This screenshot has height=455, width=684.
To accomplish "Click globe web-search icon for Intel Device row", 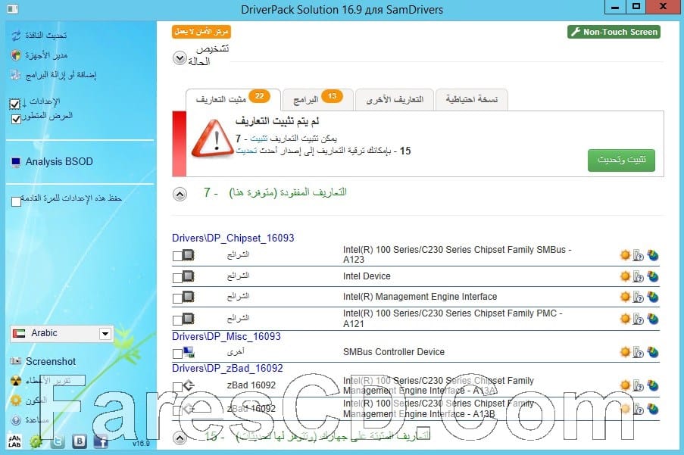I will (x=653, y=276).
